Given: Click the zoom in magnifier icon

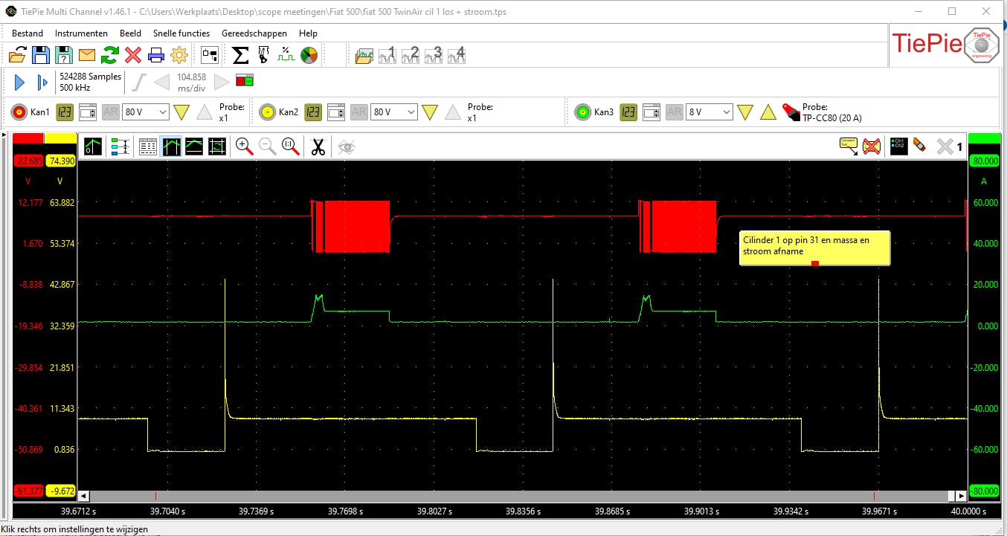Looking at the screenshot, I should 244,146.
